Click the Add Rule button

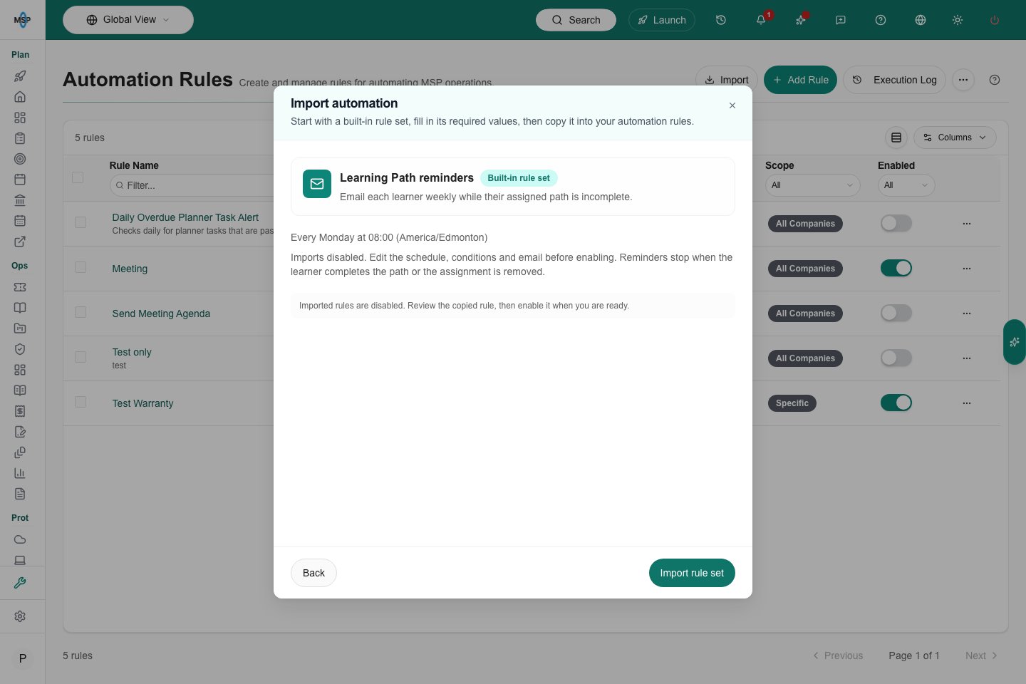pos(800,80)
